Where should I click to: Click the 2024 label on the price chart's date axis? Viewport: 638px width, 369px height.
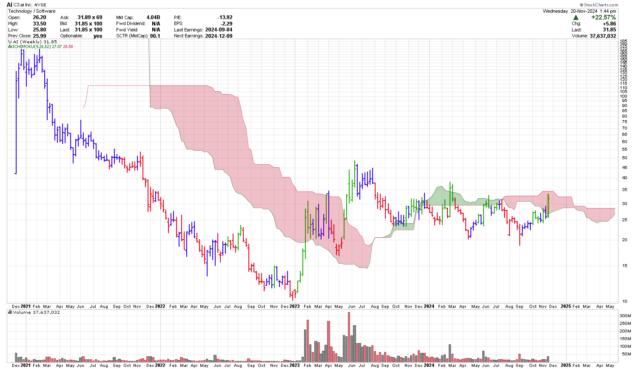click(x=429, y=306)
